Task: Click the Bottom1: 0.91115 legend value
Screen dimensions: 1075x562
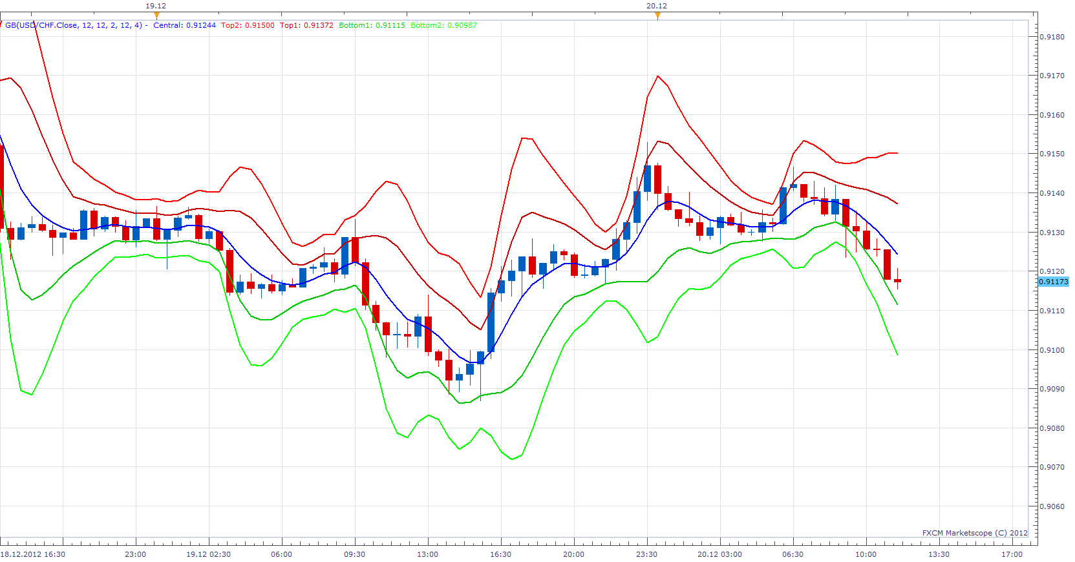Action: (372, 25)
